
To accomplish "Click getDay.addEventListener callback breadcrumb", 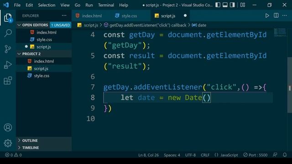I will pos(148,25).
